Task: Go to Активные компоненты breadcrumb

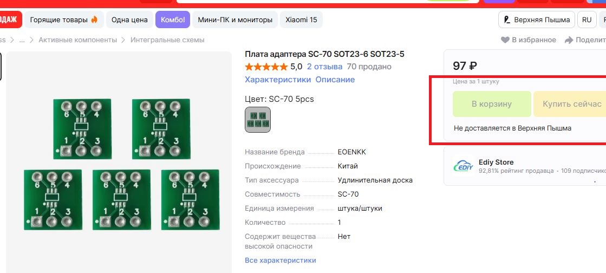Action: click(x=77, y=40)
